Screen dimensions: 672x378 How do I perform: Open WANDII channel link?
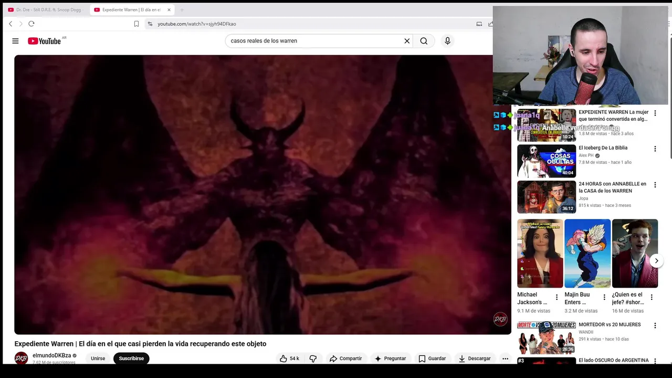586,332
